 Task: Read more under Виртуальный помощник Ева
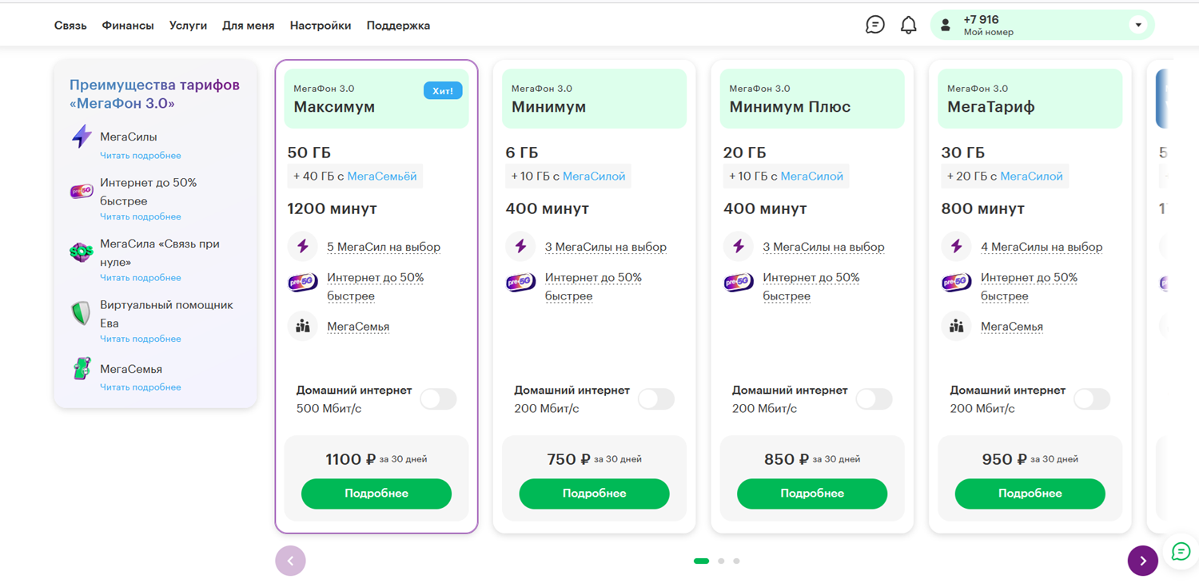coord(141,339)
